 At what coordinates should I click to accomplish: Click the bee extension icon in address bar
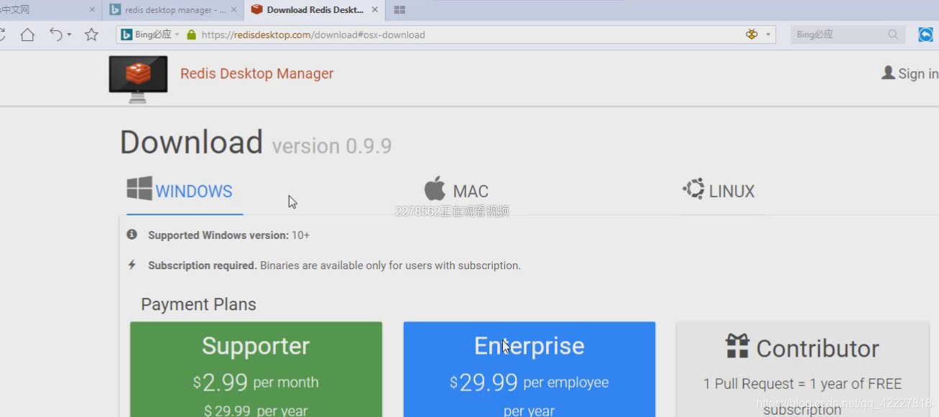(x=751, y=34)
